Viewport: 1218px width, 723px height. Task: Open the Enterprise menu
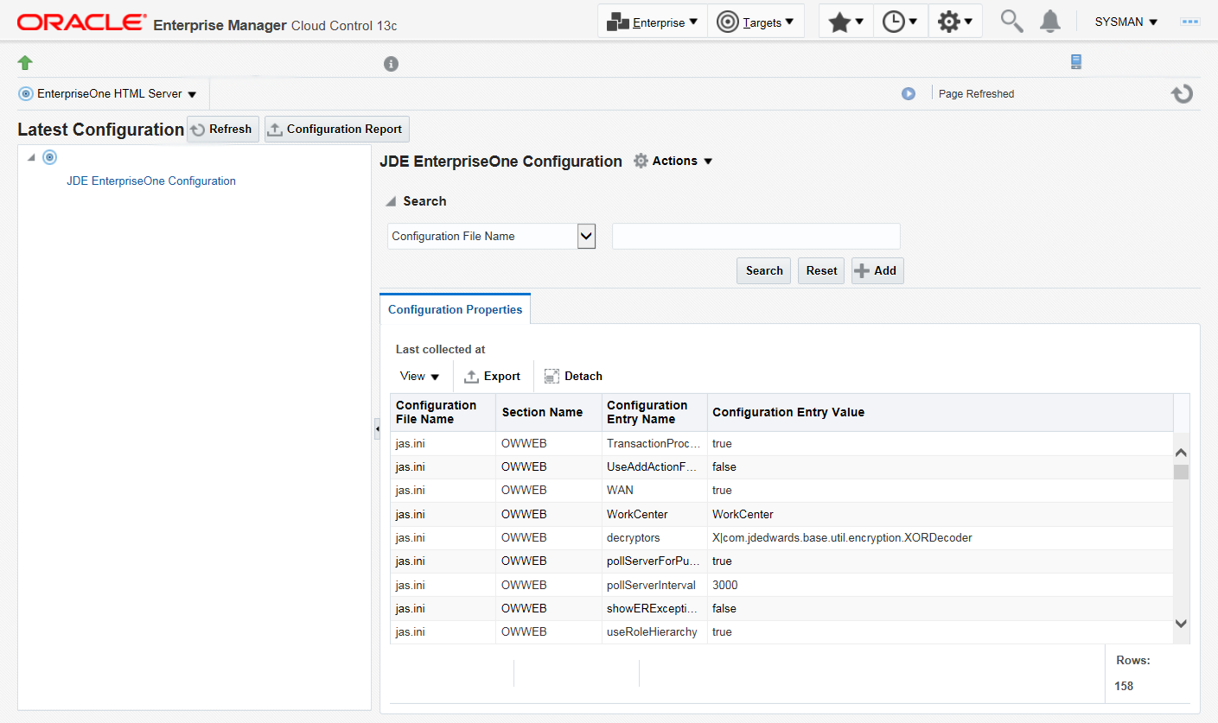(x=652, y=22)
